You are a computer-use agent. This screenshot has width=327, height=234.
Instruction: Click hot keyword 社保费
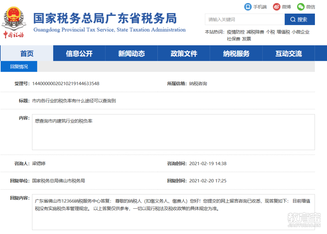pyautogui.click(x=233, y=39)
